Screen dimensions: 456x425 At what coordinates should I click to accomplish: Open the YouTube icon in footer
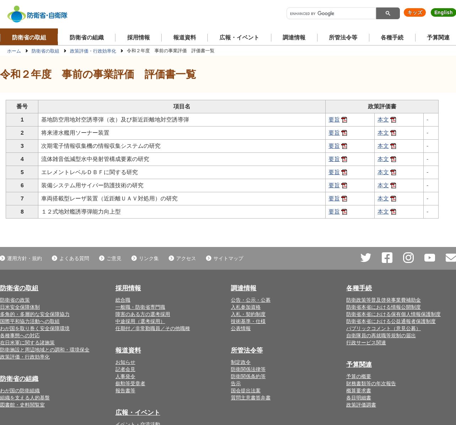click(429, 258)
